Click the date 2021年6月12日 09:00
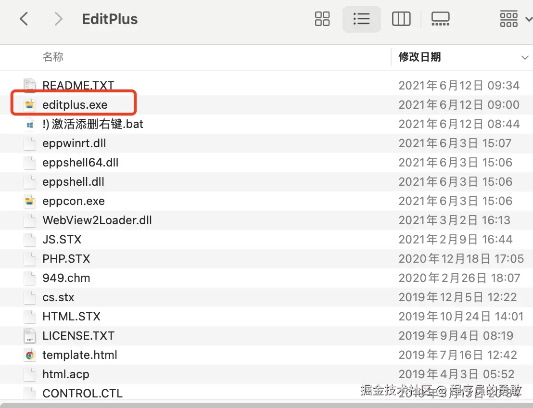Viewport: 533px width, 408px height. click(x=459, y=105)
